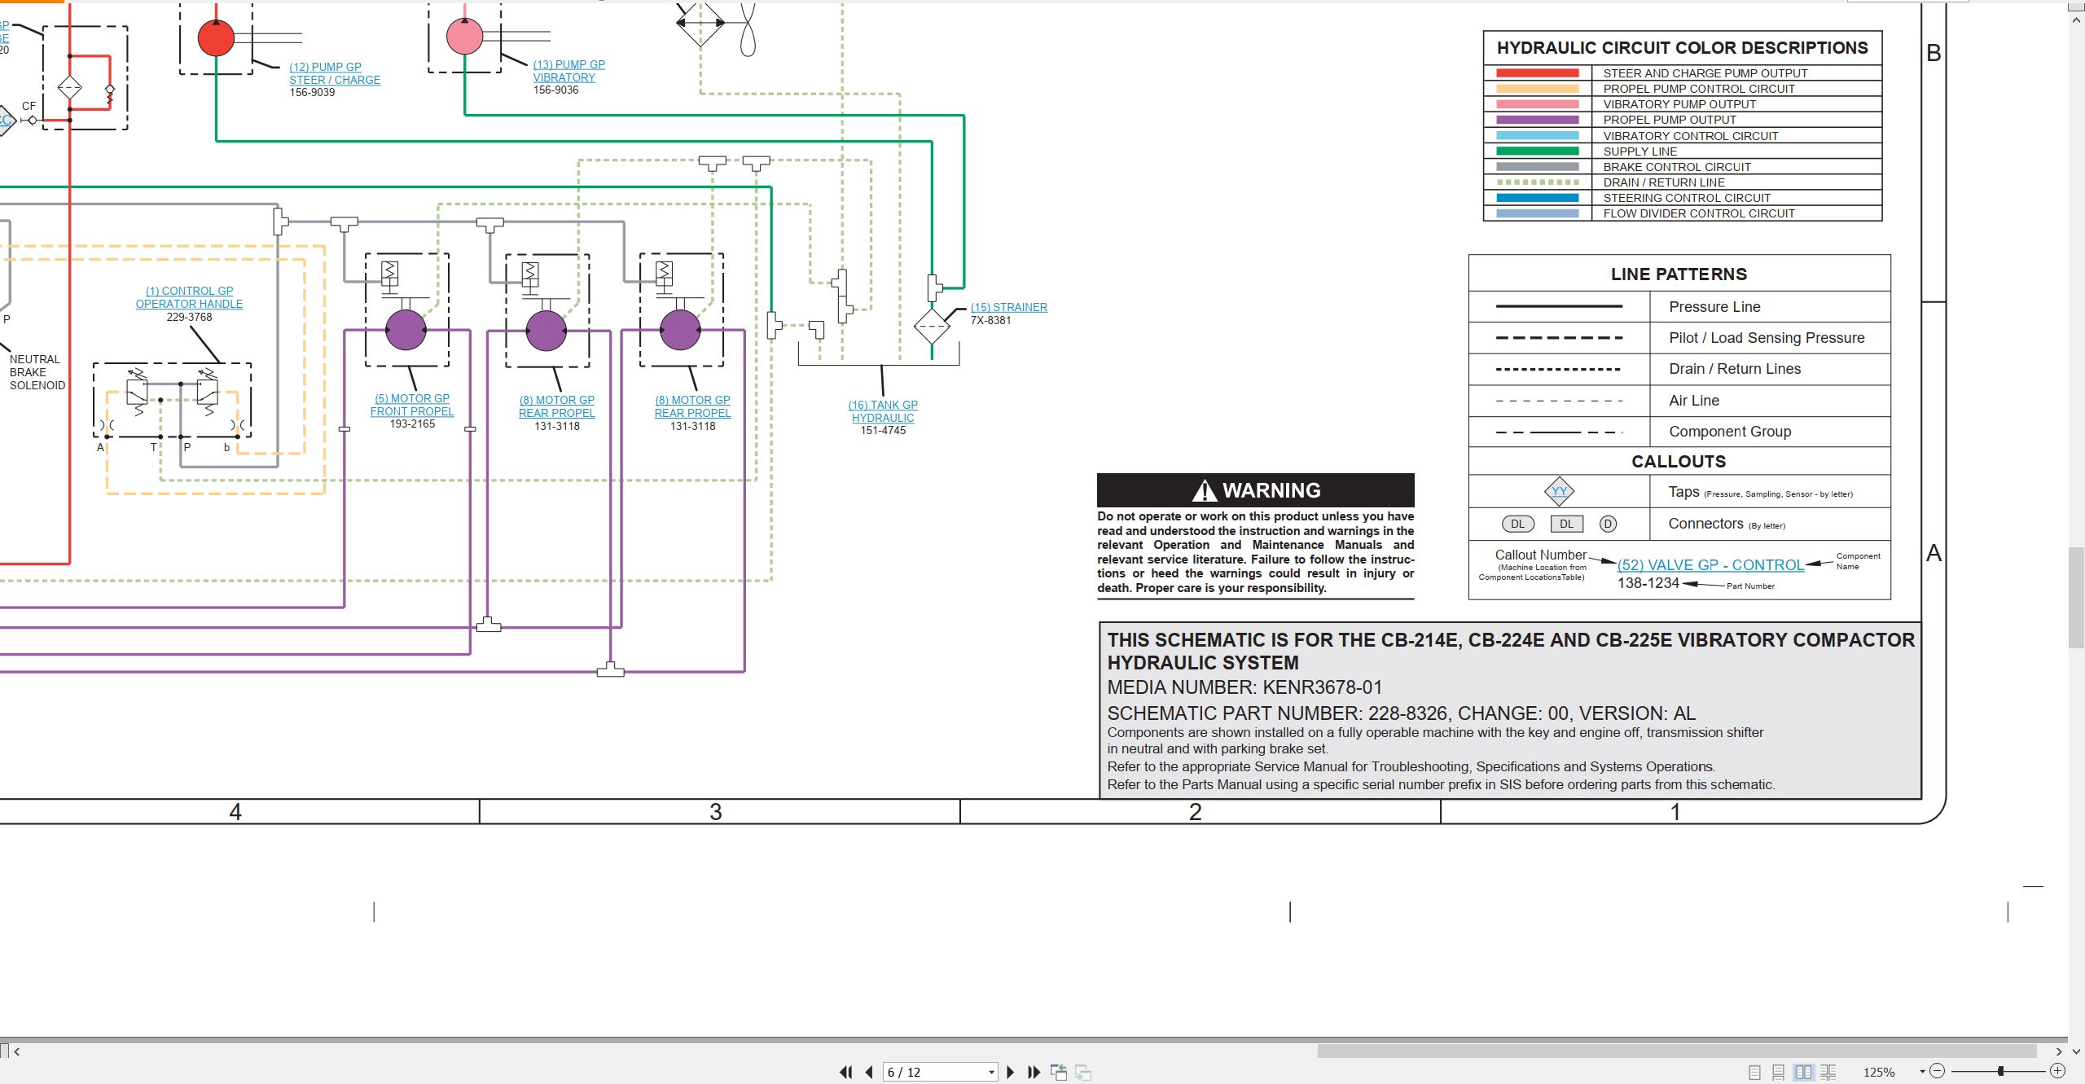Click the next view navigation icon

pos(1083,1072)
